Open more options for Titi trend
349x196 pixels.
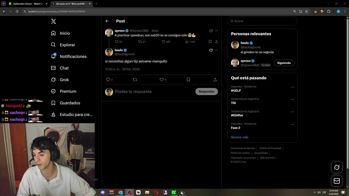(292, 100)
